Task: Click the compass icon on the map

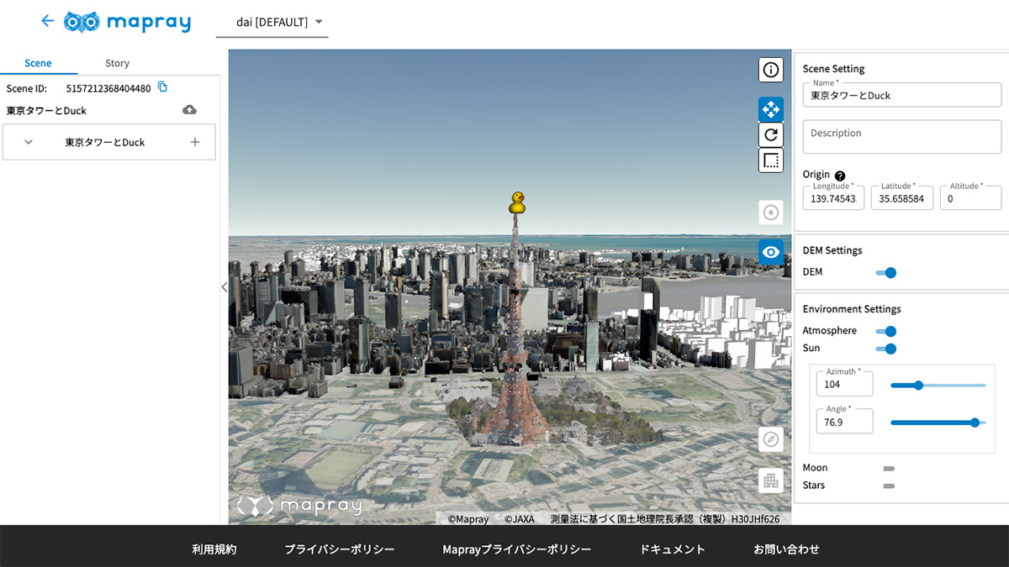Action: click(770, 438)
